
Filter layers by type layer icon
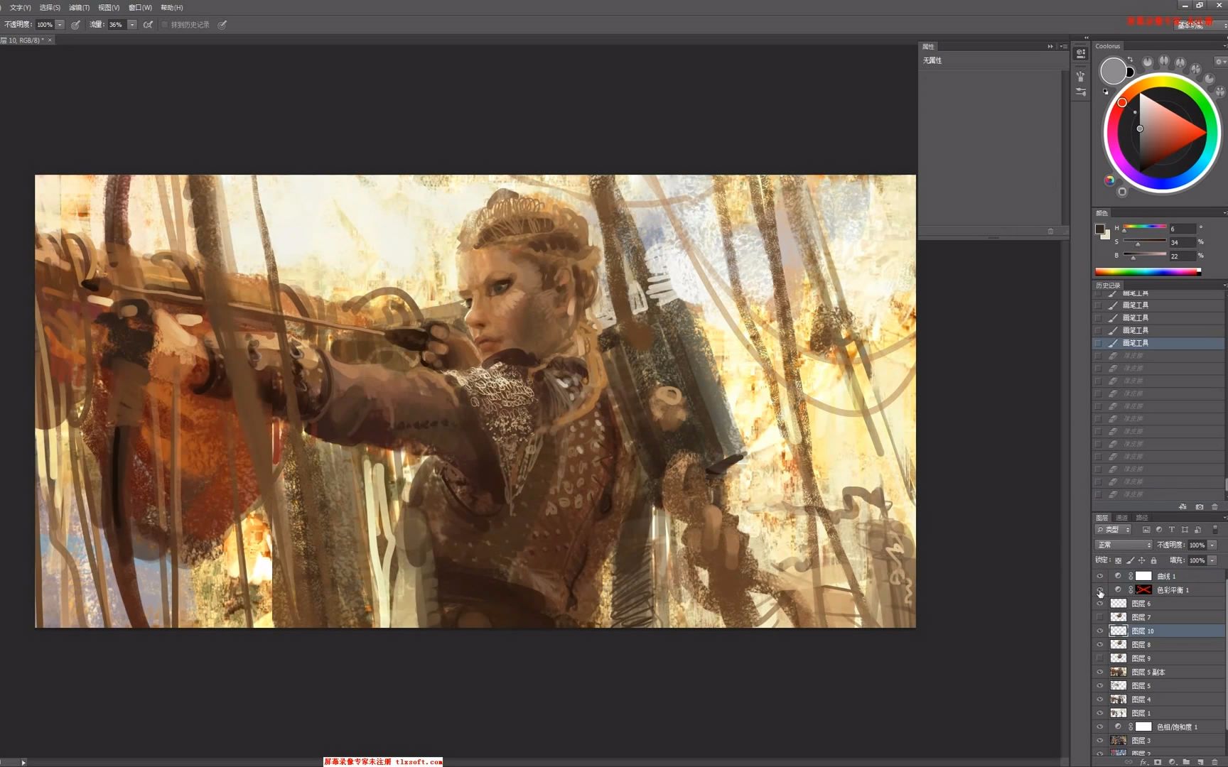tap(1172, 530)
